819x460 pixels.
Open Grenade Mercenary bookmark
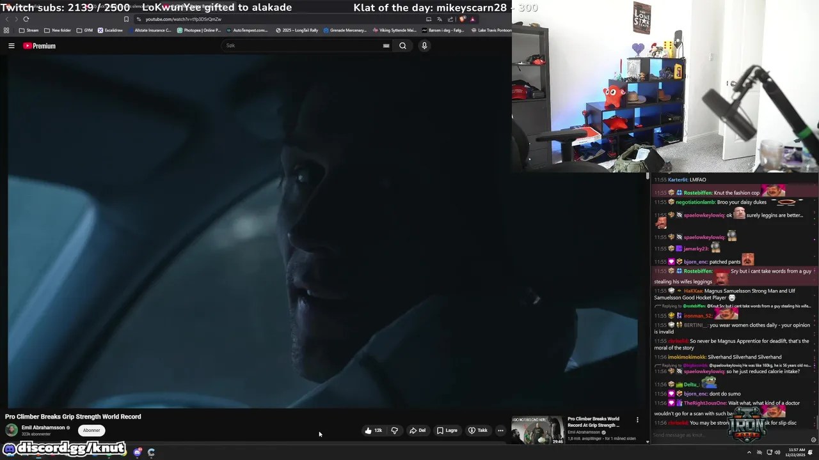(345, 30)
